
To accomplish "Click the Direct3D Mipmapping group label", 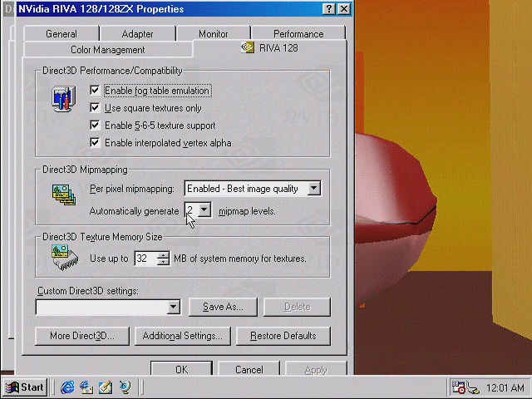I will (x=85, y=170).
